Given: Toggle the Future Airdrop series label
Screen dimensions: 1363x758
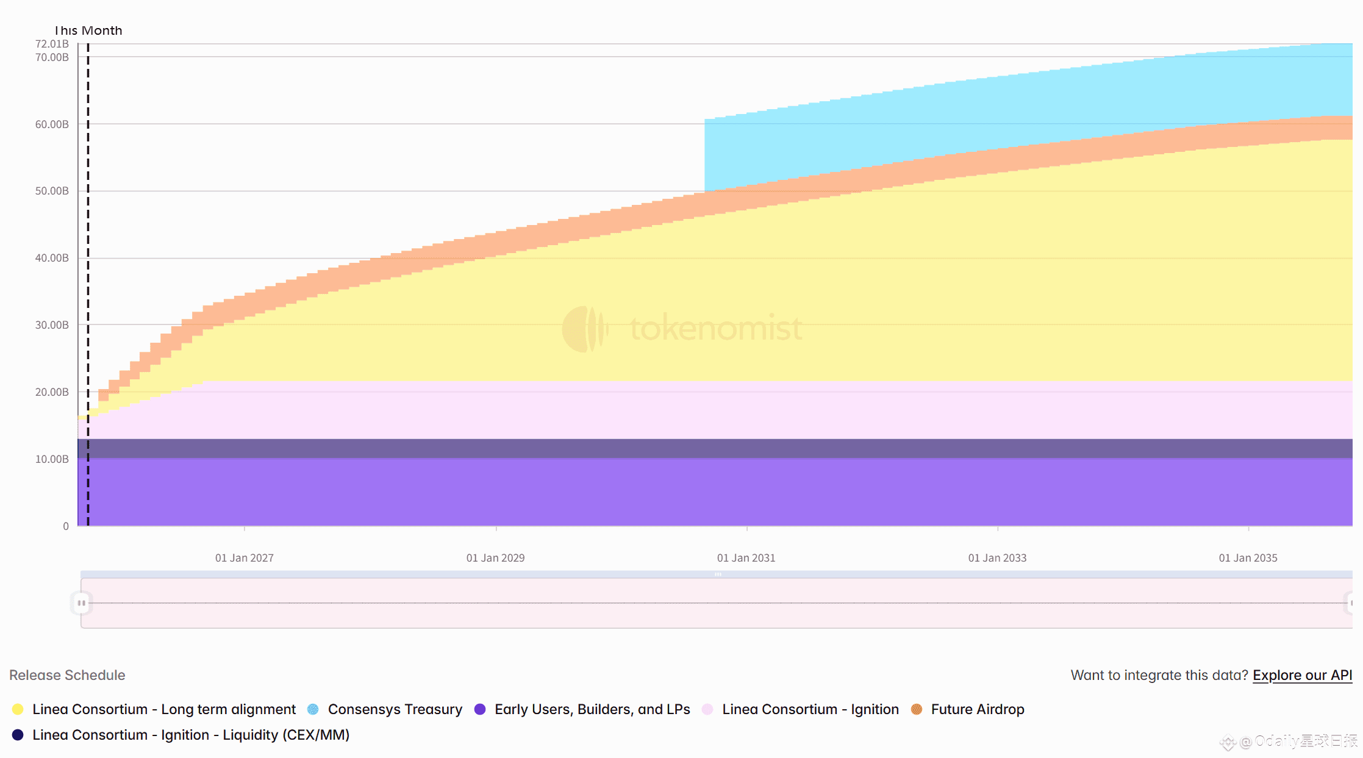Looking at the screenshot, I should coord(977,709).
